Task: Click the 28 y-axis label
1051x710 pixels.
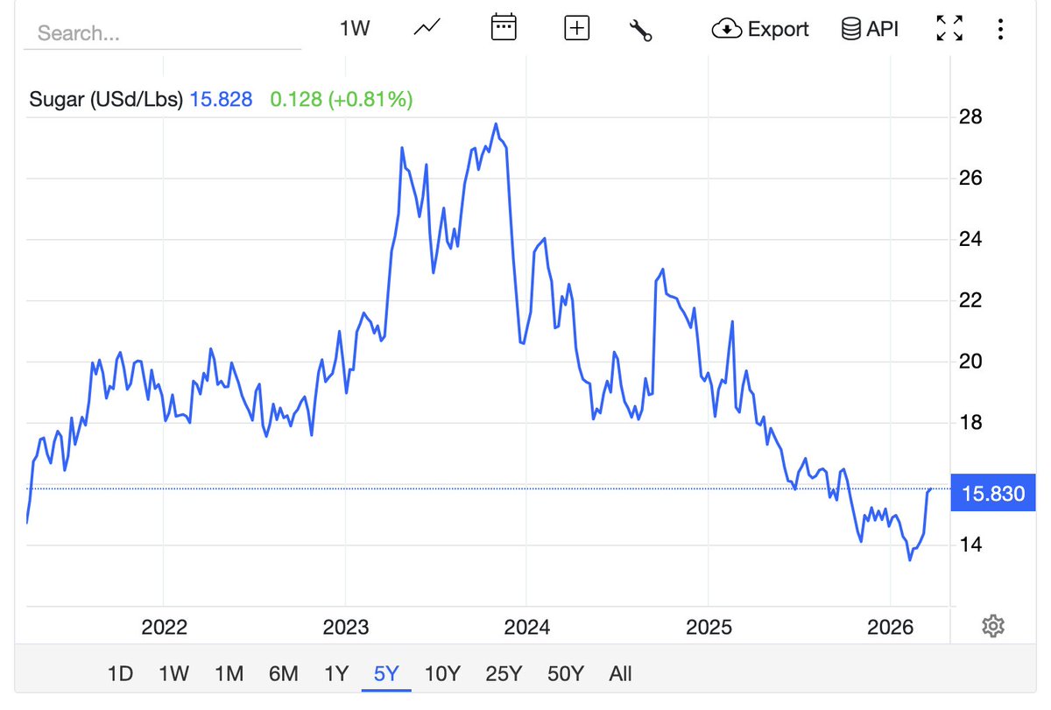Action: [971, 117]
